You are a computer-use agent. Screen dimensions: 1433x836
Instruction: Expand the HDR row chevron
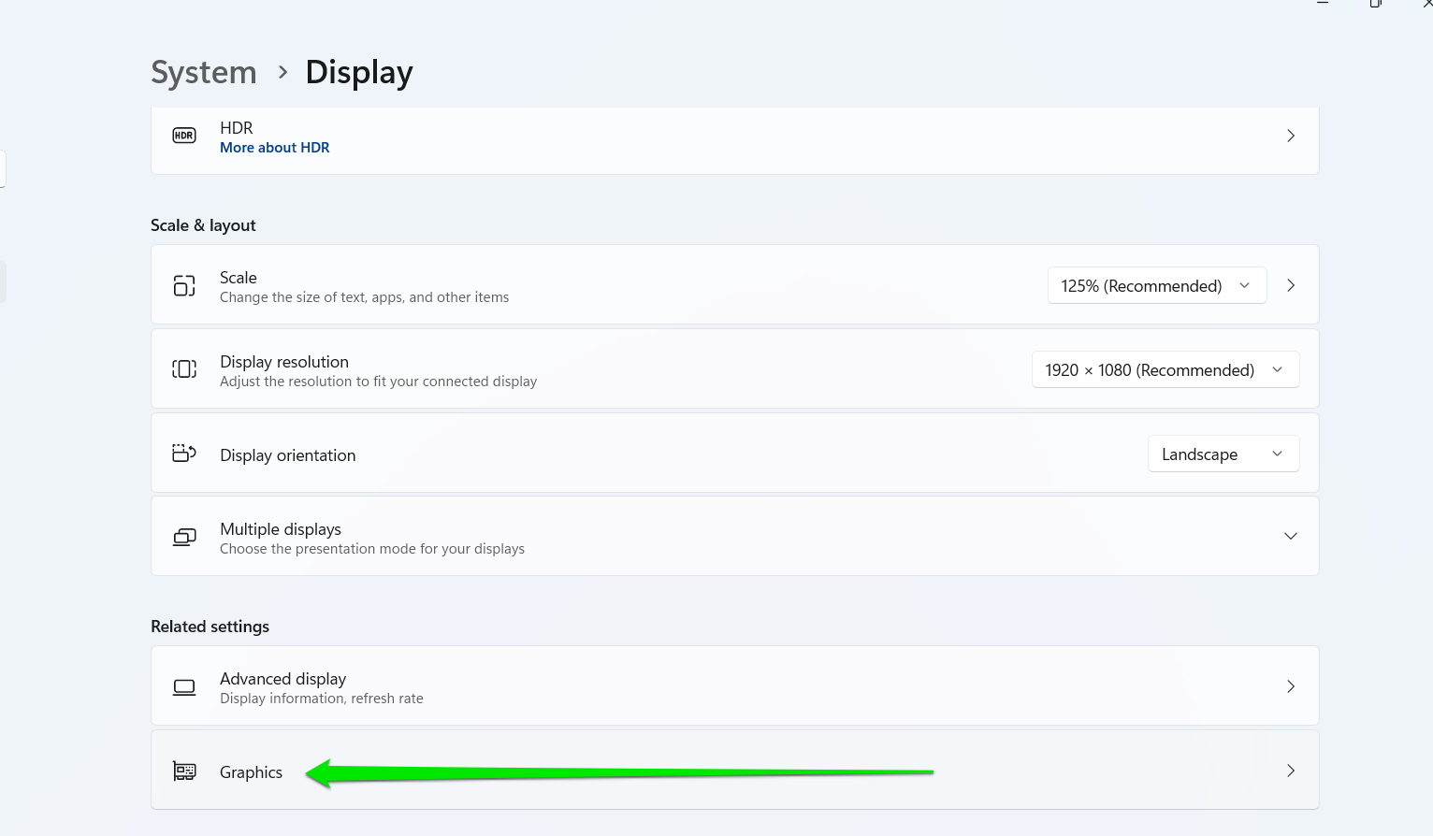(x=1291, y=135)
